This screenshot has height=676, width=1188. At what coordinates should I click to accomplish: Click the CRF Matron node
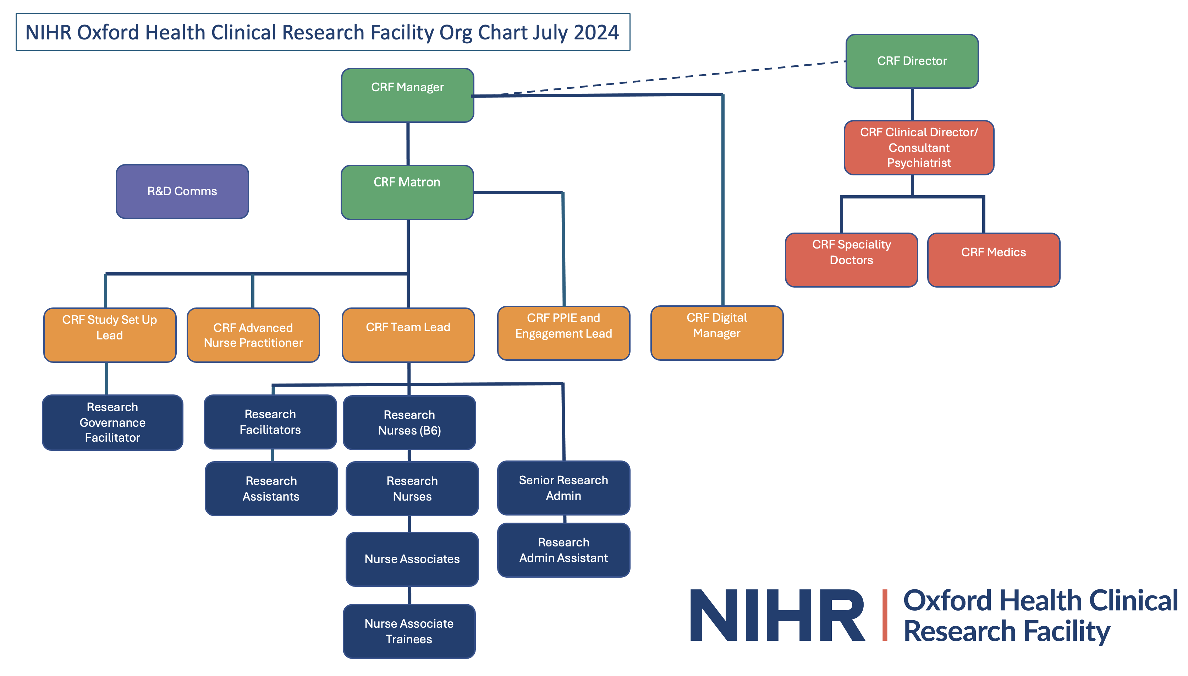click(x=407, y=192)
